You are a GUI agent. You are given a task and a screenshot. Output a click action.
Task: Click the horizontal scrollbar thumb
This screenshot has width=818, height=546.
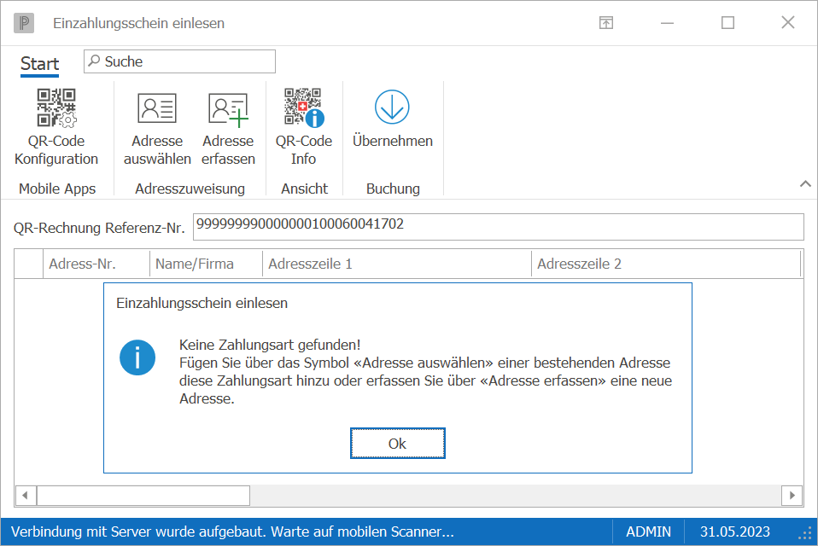pyautogui.click(x=143, y=496)
